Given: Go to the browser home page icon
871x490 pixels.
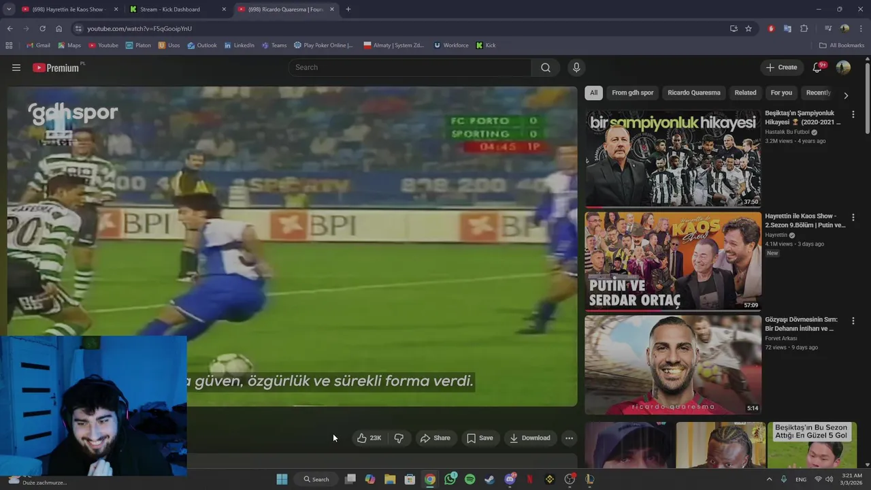Looking at the screenshot, I should pos(59,29).
